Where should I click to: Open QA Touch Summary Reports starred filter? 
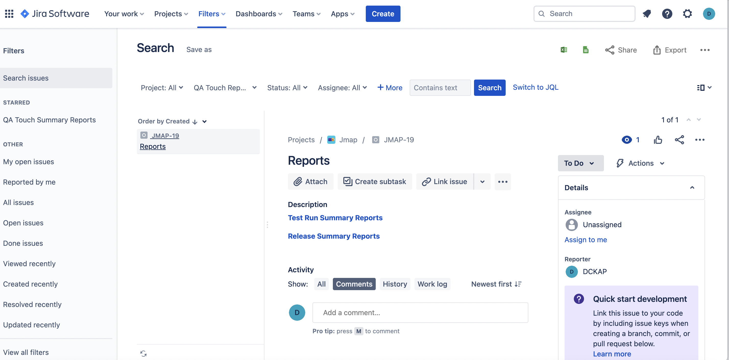(x=50, y=120)
